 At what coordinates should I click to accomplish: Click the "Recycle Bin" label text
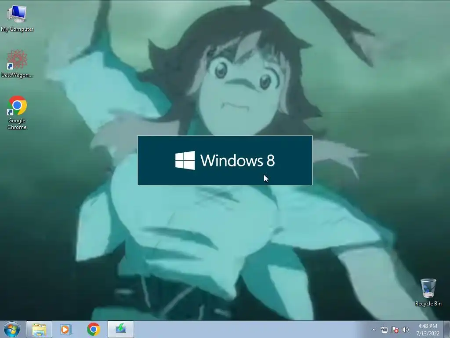[428, 304]
